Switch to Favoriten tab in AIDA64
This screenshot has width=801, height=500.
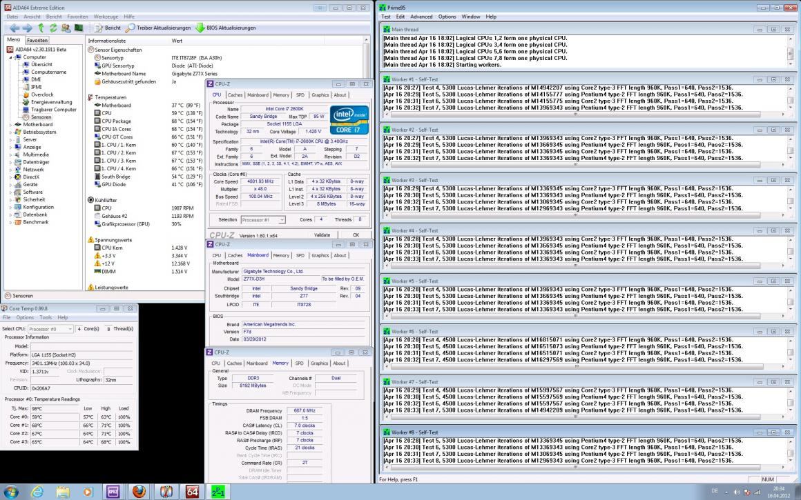pos(37,40)
